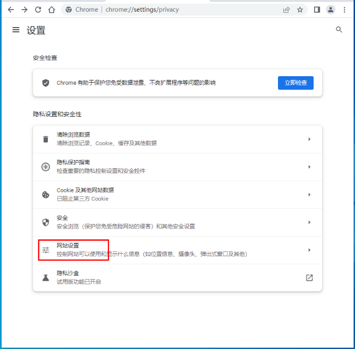Expand 隐私保护指南 arrow
The image size is (355, 349).
click(309, 167)
